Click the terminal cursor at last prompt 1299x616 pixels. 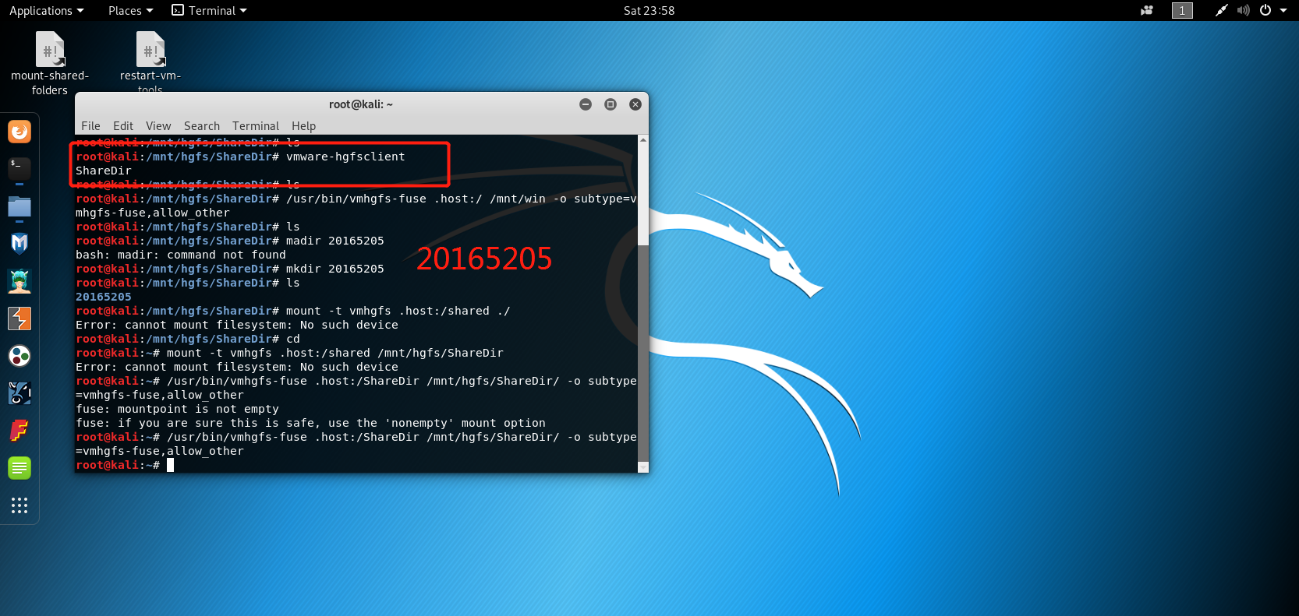point(170,465)
